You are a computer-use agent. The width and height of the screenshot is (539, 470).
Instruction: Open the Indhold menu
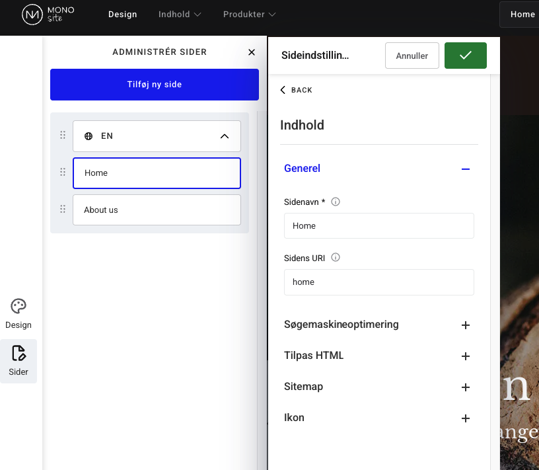180,15
